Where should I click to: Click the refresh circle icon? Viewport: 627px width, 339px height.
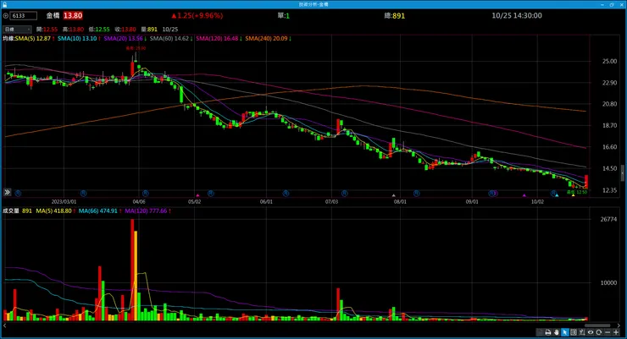click(x=598, y=332)
